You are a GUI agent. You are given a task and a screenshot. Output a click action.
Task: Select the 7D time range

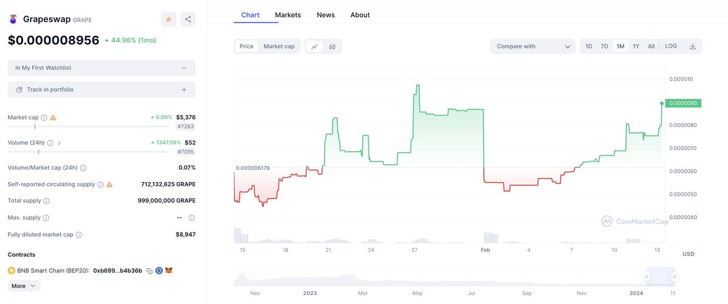604,46
